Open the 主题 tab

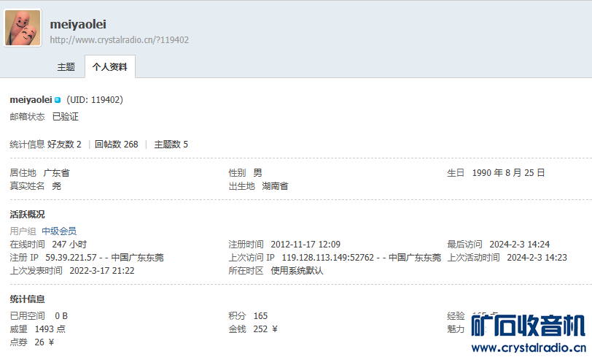(x=66, y=66)
